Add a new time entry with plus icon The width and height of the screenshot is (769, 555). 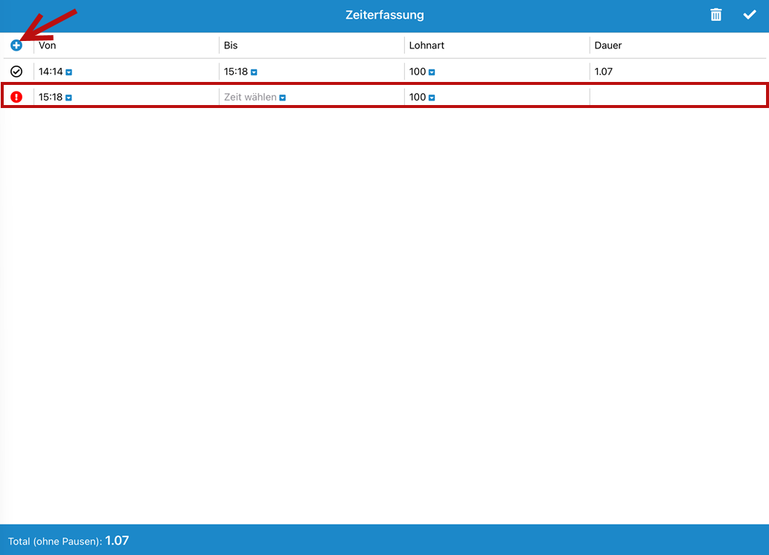pos(16,45)
